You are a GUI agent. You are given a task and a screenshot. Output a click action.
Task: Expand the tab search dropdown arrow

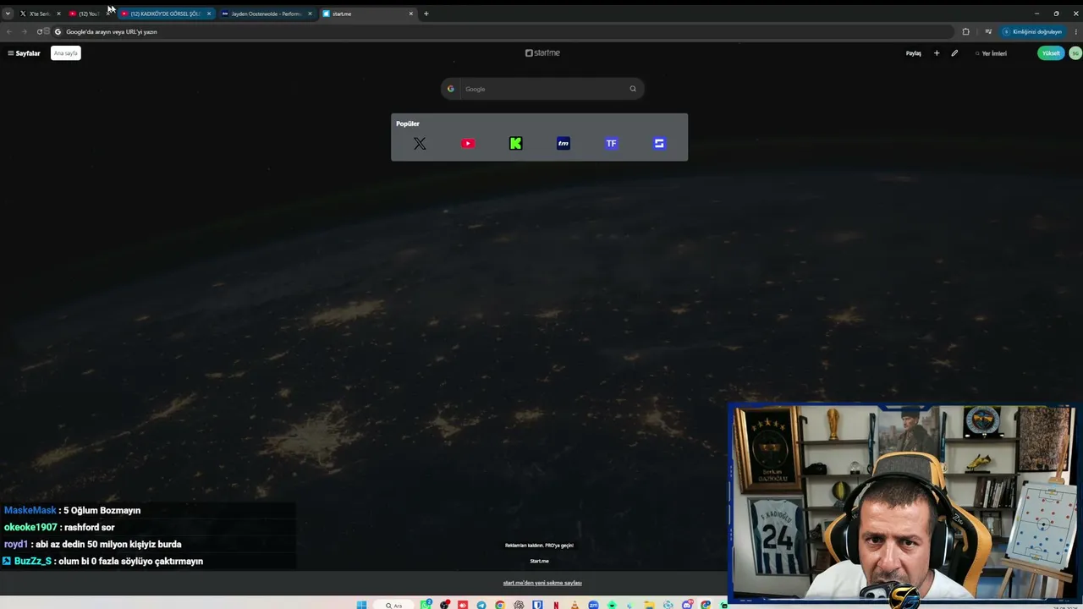tap(8, 14)
